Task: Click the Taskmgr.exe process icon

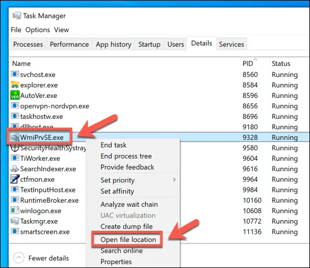Action: point(15,221)
